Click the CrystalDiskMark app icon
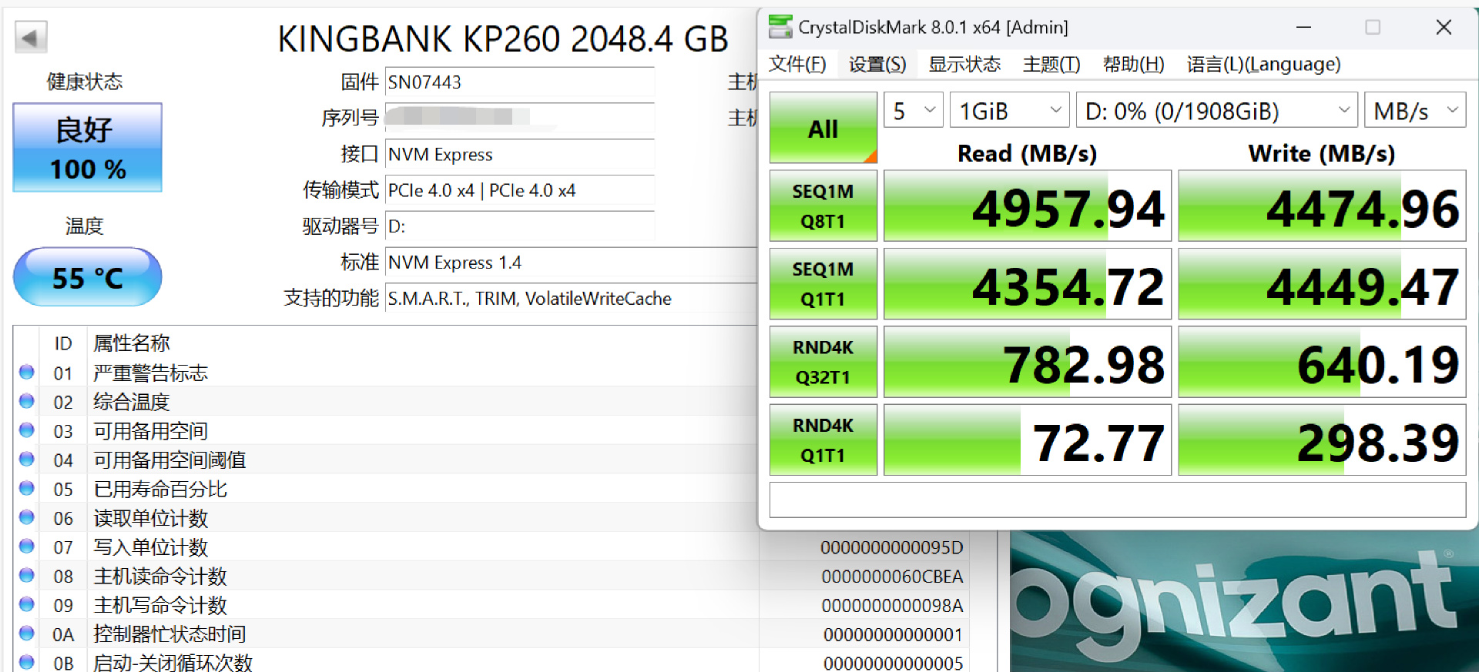Image resolution: width=1479 pixels, height=672 pixels. click(780, 28)
